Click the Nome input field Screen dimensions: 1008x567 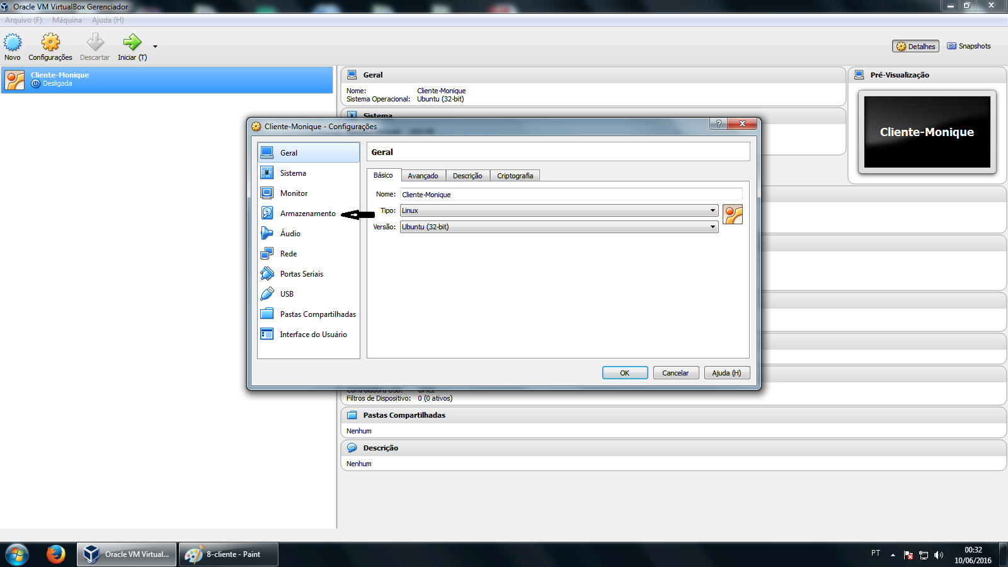[571, 195]
